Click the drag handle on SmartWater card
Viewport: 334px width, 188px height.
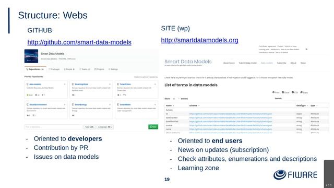click(x=155, y=104)
